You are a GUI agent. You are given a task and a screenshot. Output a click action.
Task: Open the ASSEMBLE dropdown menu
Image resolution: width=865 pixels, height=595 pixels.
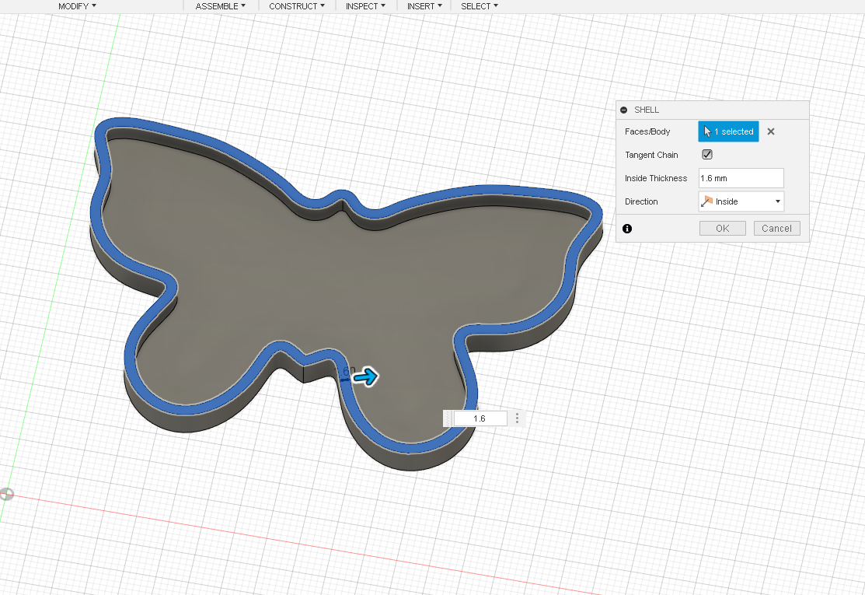point(221,6)
